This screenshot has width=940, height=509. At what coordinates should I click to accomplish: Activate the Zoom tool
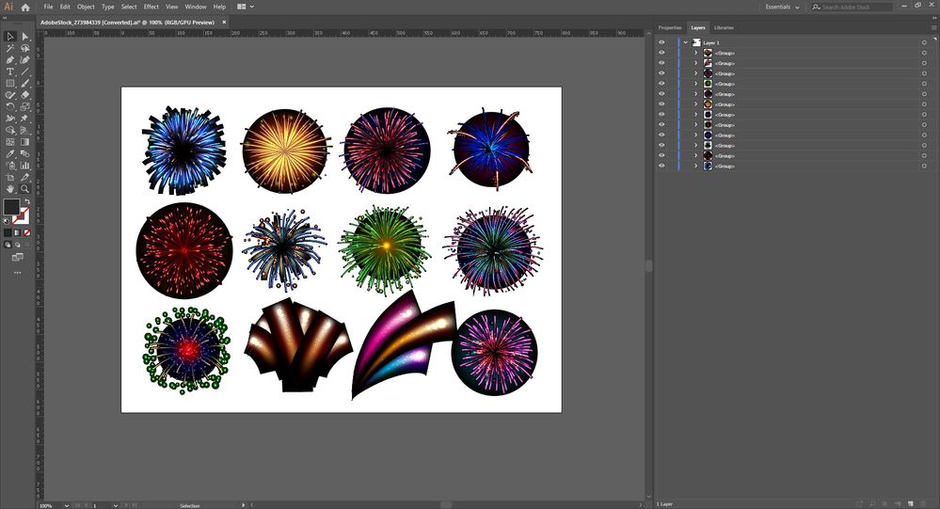click(25, 188)
